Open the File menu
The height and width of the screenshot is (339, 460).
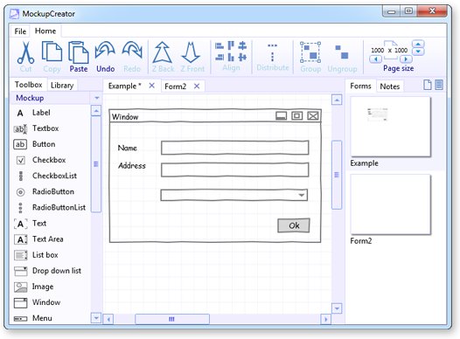click(x=20, y=31)
